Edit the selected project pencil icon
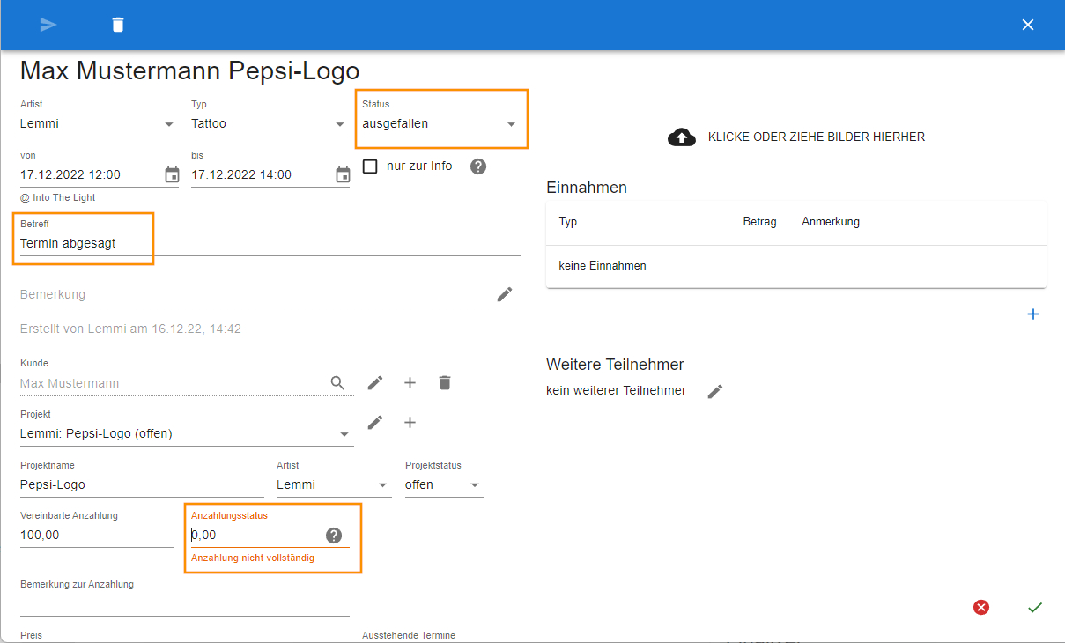The height and width of the screenshot is (643, 1065). pyautogui.click(x=375, y=422)
